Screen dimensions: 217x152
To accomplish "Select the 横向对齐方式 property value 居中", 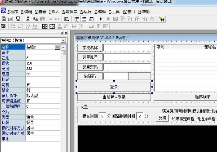I will pyautogui.click(x=43, y=128).
